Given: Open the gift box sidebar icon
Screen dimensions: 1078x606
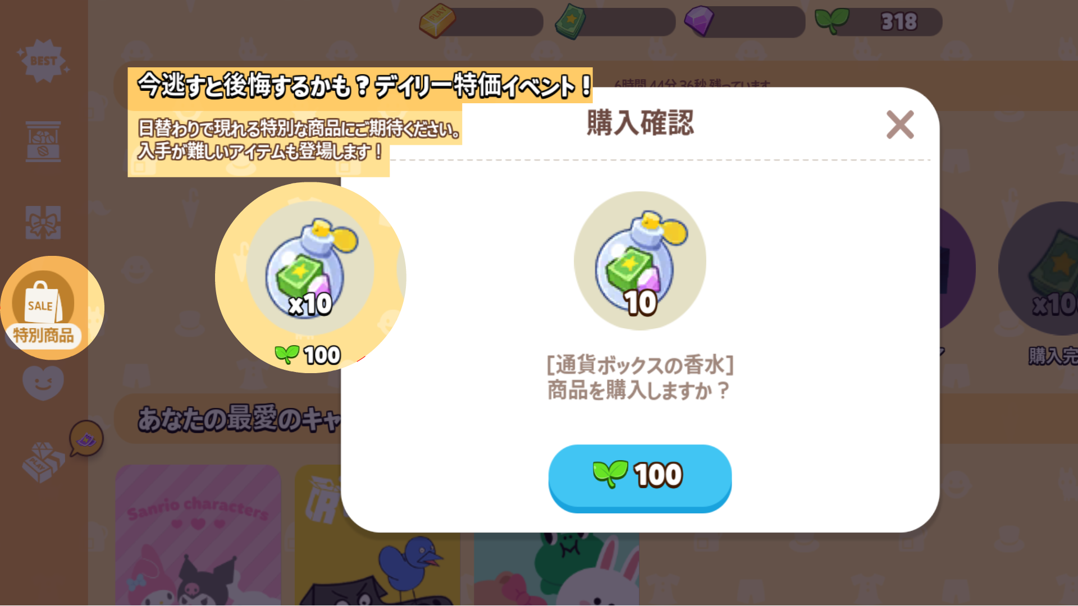Looking at the screenshot, I should click(43, 222).
